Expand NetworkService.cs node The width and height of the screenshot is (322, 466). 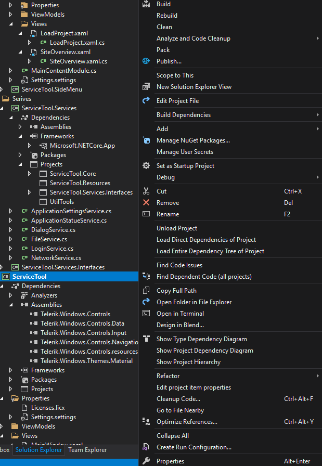tap(11, 257)
